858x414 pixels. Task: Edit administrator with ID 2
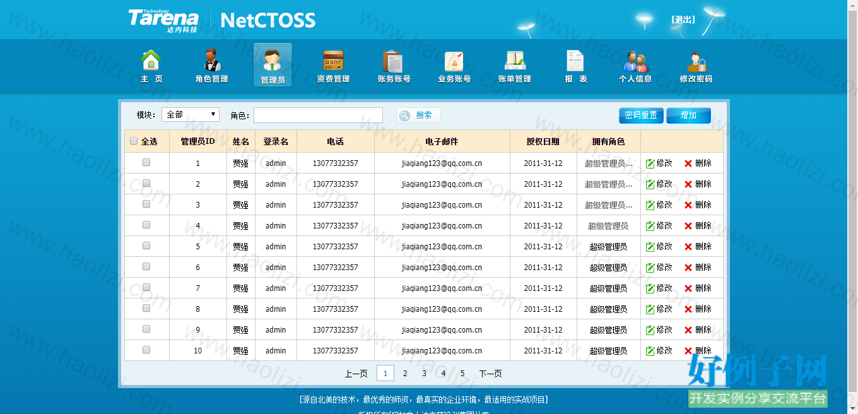coord(659,184)
